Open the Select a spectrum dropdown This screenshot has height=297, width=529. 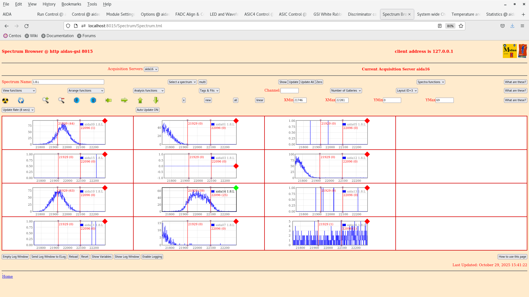[x=182, y=82]
